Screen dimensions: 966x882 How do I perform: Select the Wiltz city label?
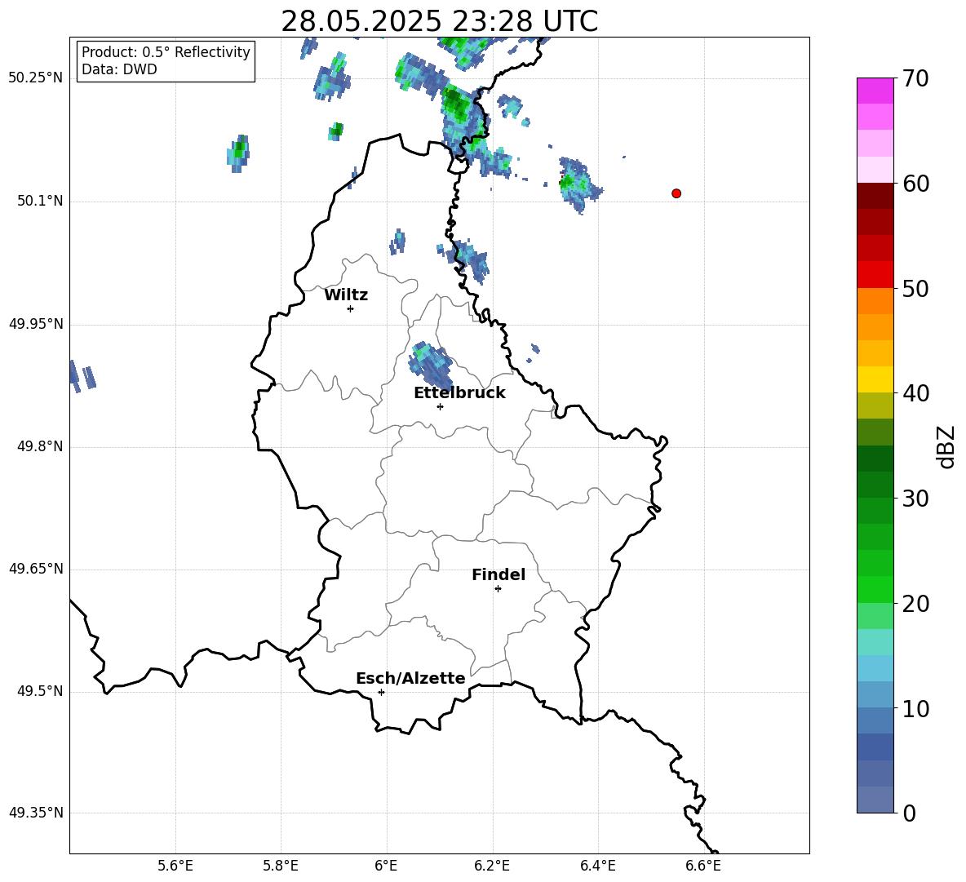point(346,295)
